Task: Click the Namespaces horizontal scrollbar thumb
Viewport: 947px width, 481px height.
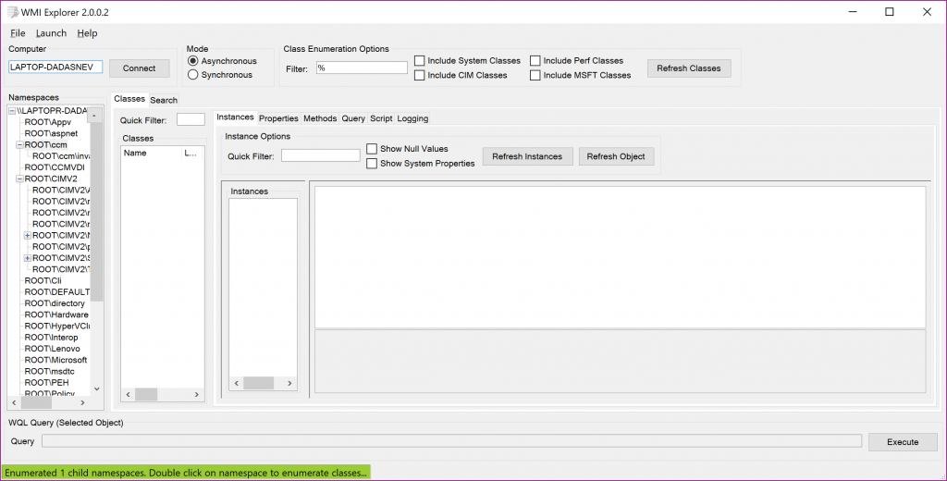Action: click(37, 402)
